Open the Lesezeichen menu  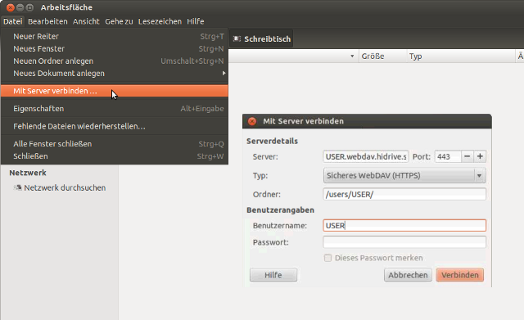[160, 21]
